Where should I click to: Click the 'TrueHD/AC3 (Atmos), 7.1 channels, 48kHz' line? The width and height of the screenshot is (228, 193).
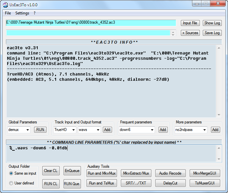point(58,74)
